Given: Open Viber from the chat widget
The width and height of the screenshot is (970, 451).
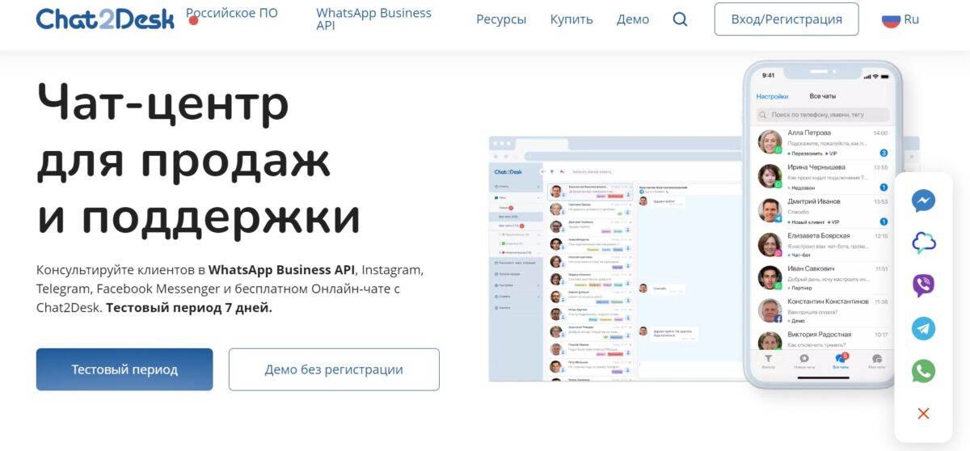Looking at the screenshot, I should (923, 285).
